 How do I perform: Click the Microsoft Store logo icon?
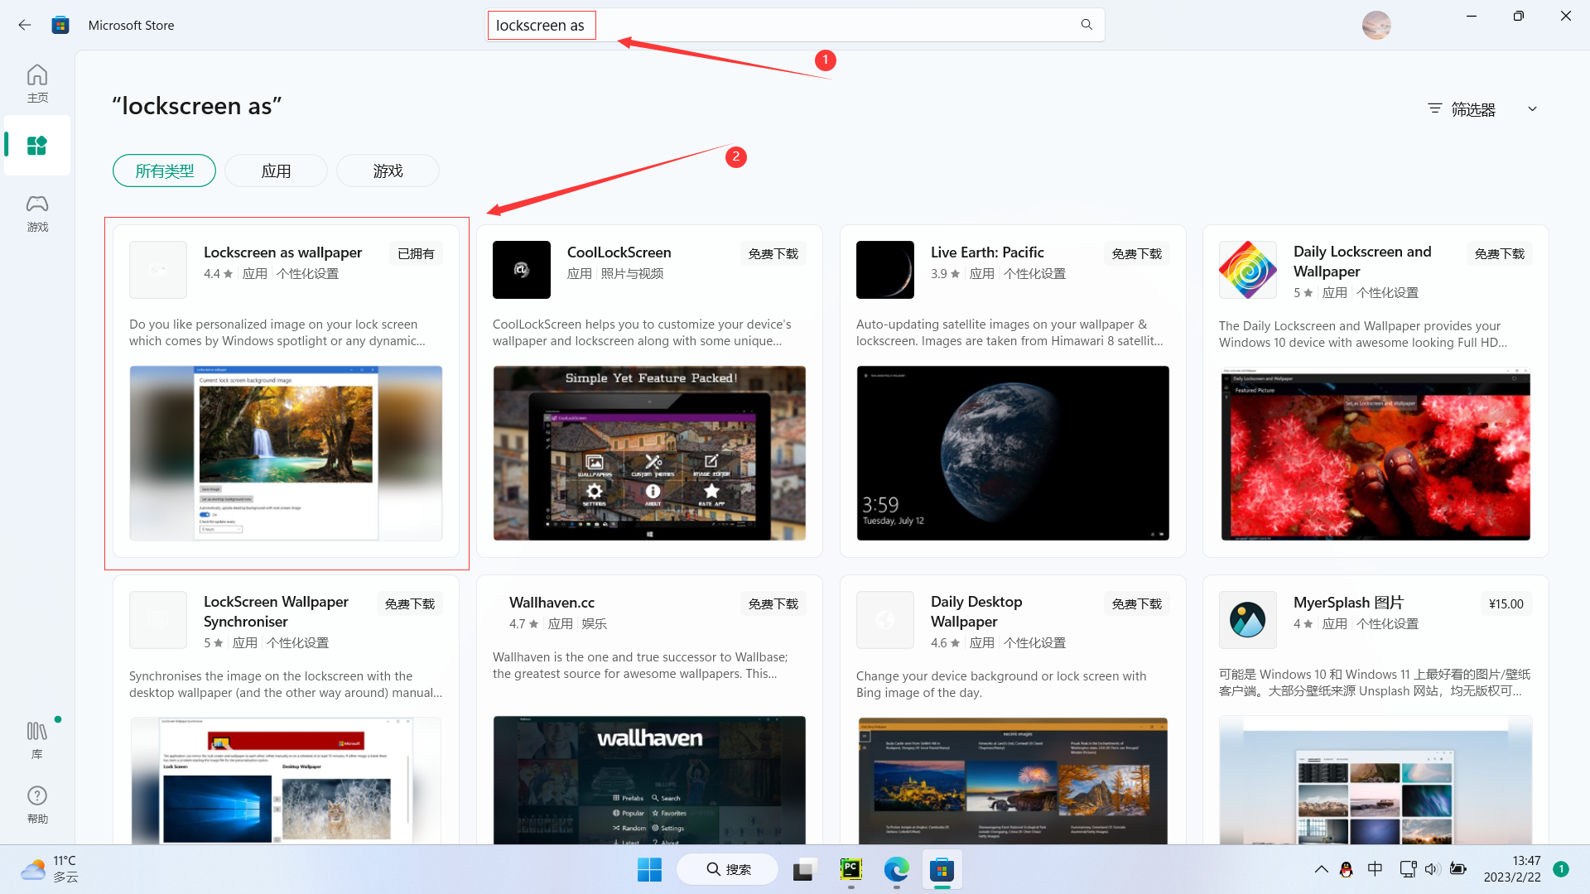click(x=60, y=25)
